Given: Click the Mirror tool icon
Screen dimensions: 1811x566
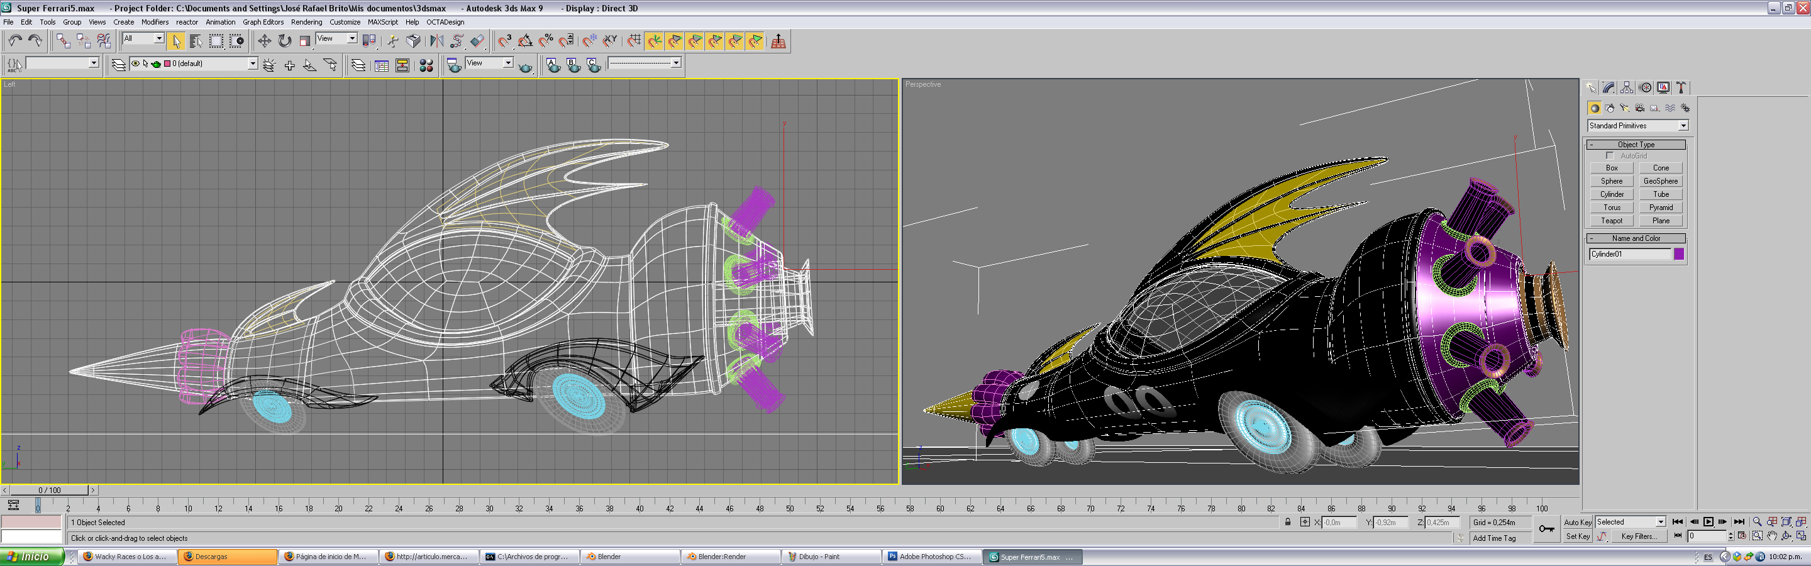Looking at the screenshot, I should [436, 42].
